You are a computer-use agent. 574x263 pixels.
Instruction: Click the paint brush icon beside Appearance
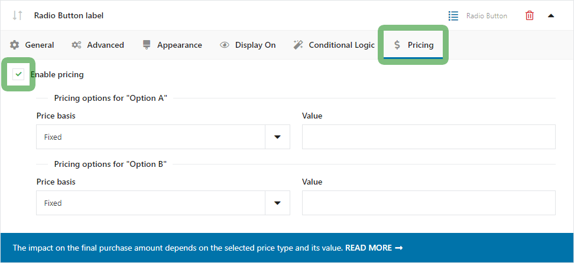tap(147, 45)
